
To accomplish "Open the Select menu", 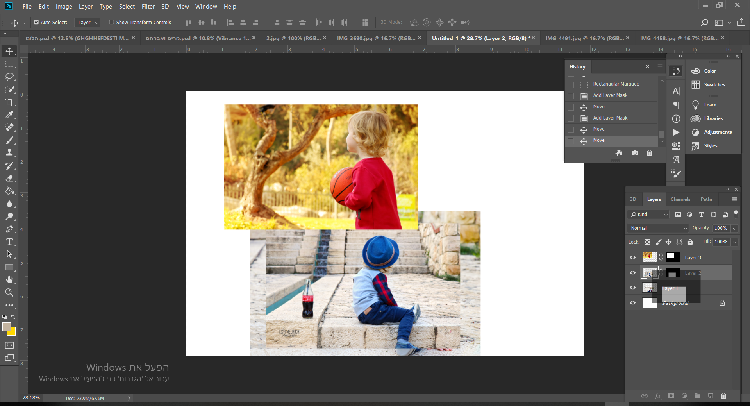I will 127,7.
